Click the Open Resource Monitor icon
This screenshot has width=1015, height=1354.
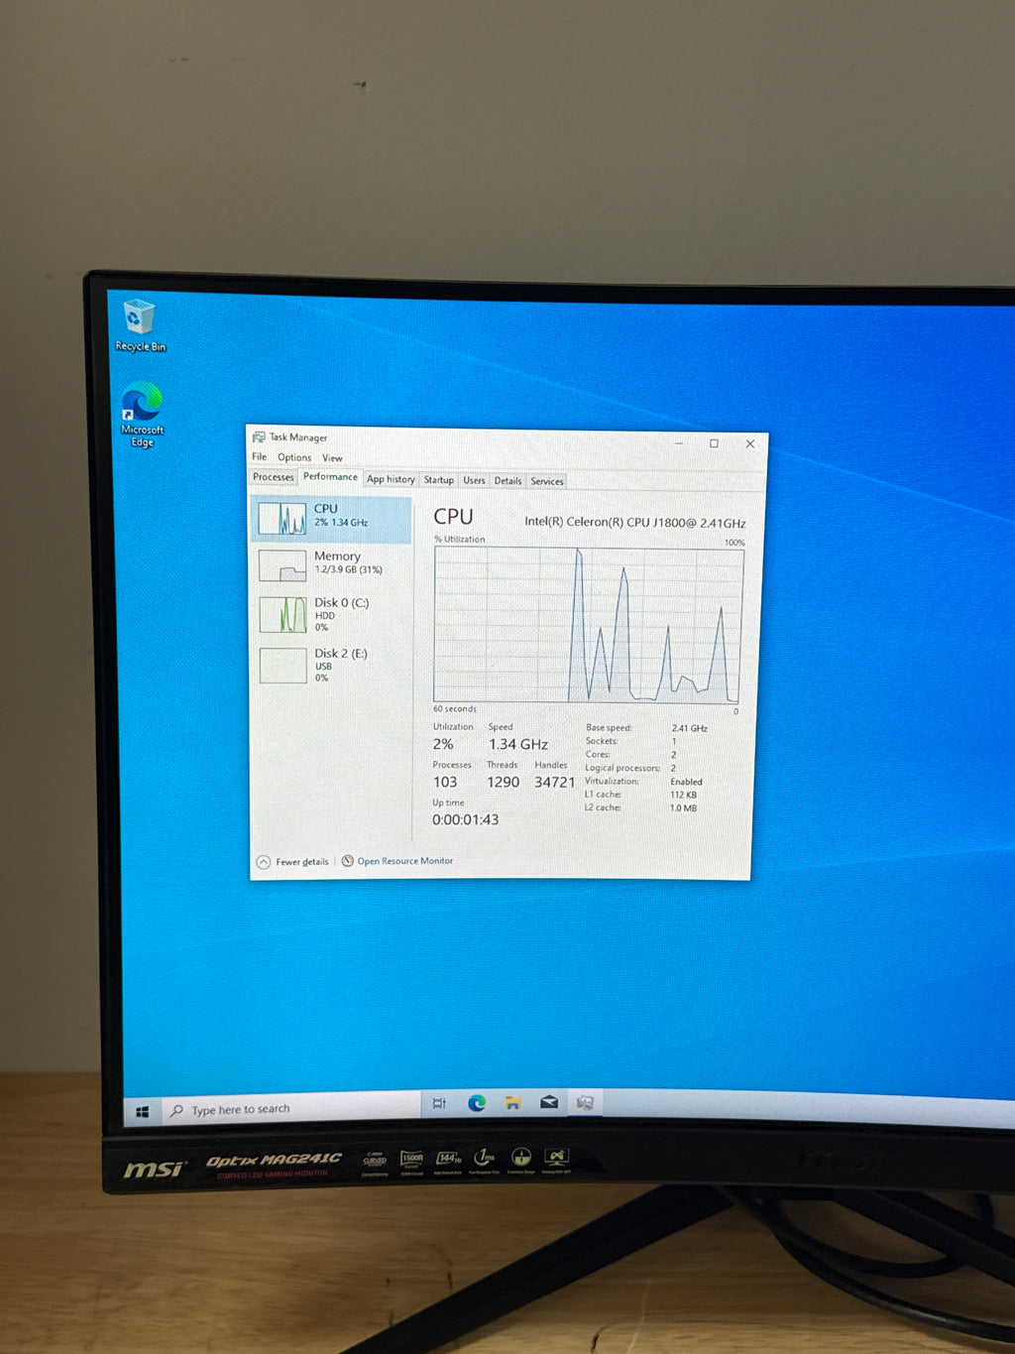coord(348,861)
